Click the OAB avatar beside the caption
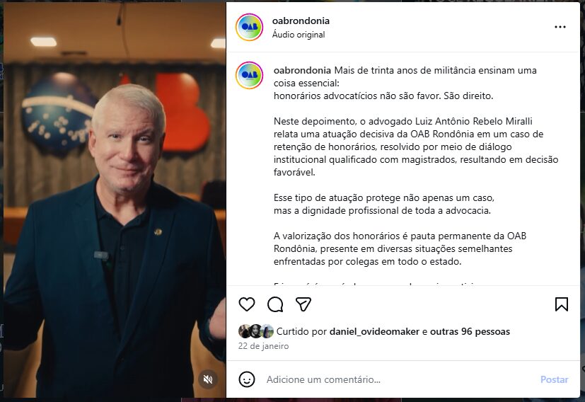 click(249, 76)
